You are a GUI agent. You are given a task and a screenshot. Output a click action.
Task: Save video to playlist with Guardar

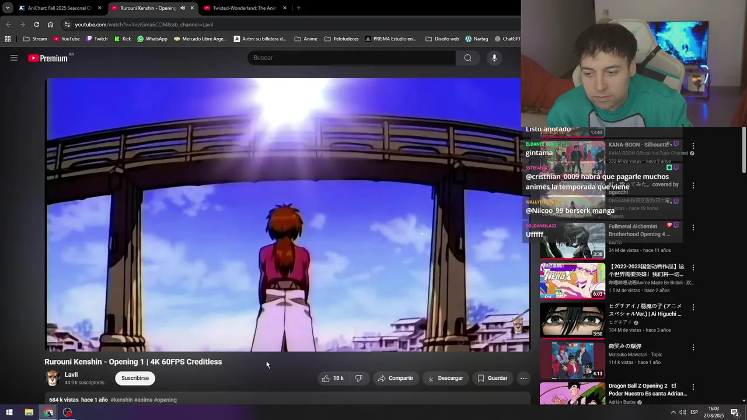pyautogui.click(x=493, y=378)
